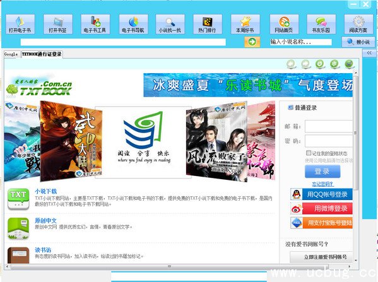The height and width of the screenshot is (282, 378).
Task: Click the orange Go arrow button
Action: [252, 42]
